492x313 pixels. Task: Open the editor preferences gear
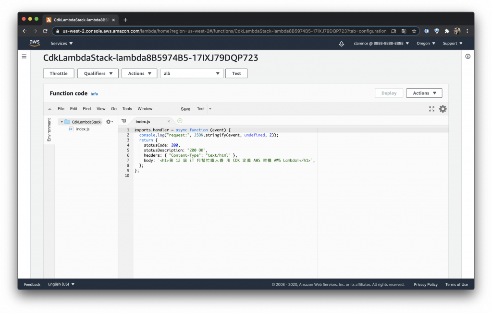pos(443,109)
